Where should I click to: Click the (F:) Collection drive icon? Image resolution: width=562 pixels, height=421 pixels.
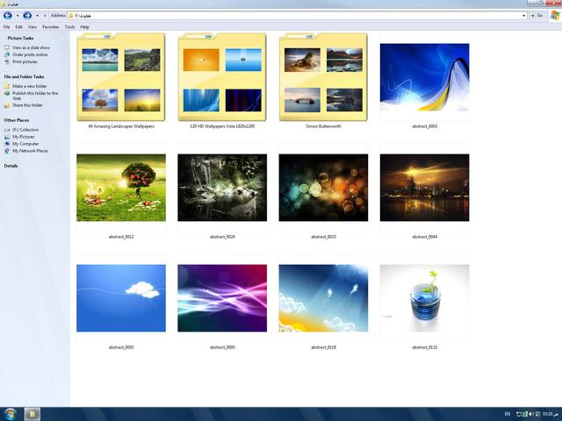pyautogui.click(x=7, y=130)
